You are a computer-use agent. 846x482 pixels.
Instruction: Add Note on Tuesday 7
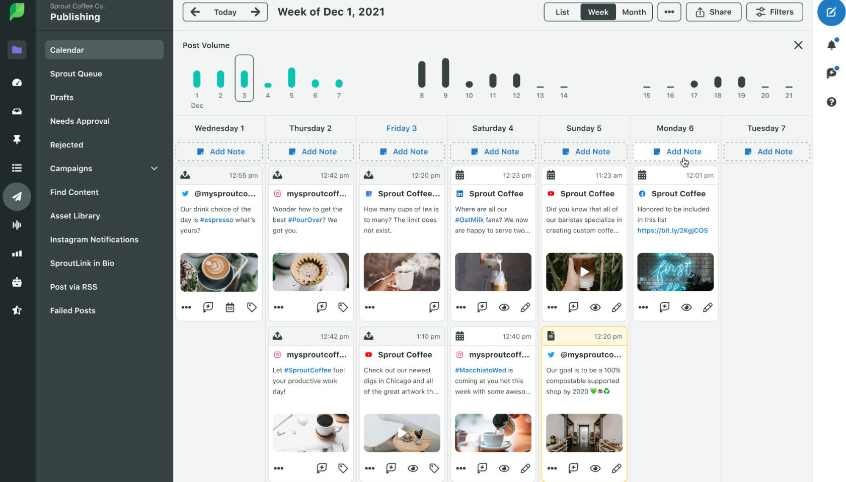(x=766, y=151)
